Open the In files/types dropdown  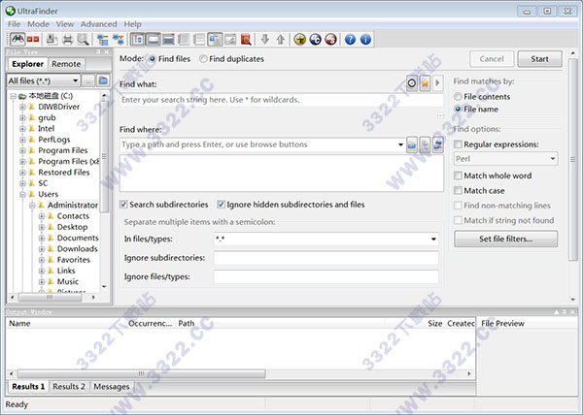click(432, 239)
